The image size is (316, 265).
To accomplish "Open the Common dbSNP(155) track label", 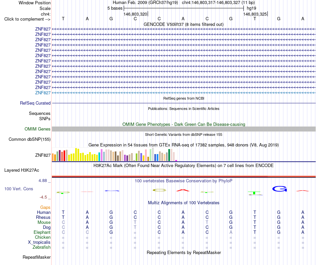I will pos(29,139).
